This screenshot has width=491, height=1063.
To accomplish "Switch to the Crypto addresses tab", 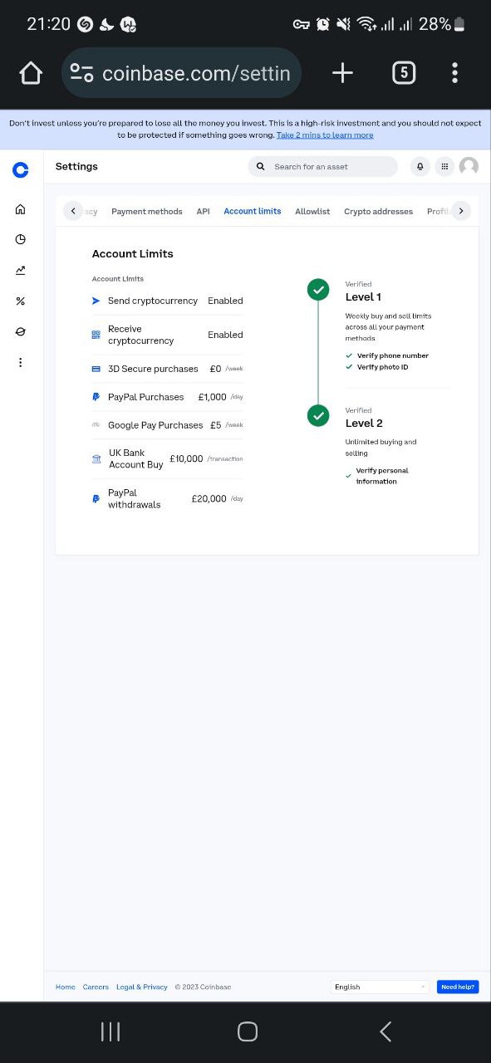I will [378, 211].
